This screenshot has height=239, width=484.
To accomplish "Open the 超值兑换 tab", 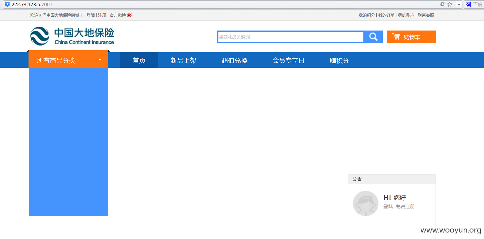I will point(234,60).
